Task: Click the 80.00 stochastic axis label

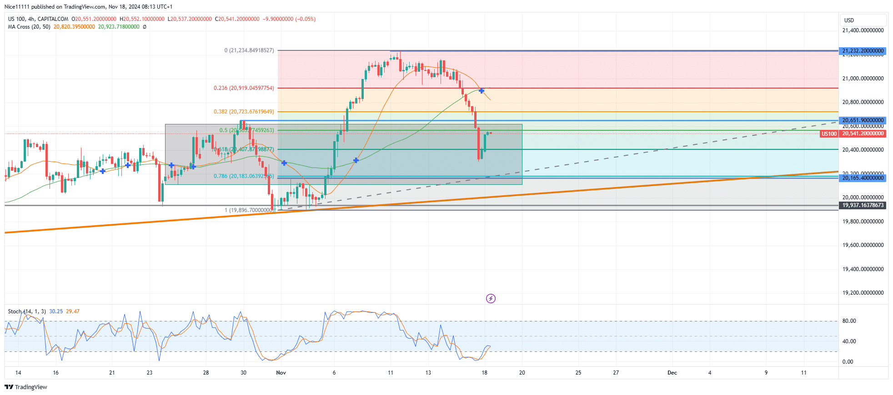Action: click(x=849, y=321)
